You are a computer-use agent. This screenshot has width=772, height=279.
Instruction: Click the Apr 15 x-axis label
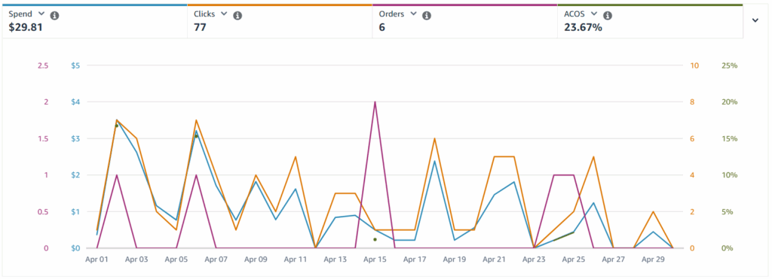tap(375, 259)
